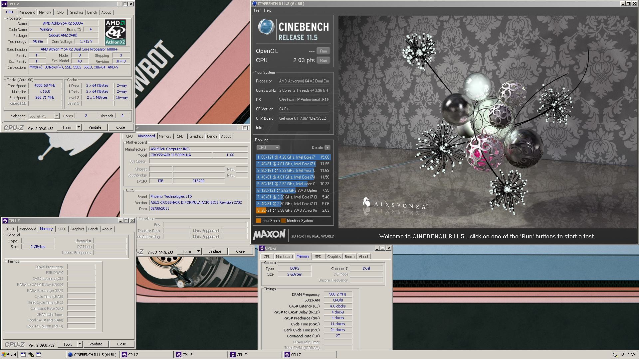This screenshot has width=639, height=359.
Task: Switch to the CINEBENCH R11.5 taskbar button
Action: pos(93,355)
